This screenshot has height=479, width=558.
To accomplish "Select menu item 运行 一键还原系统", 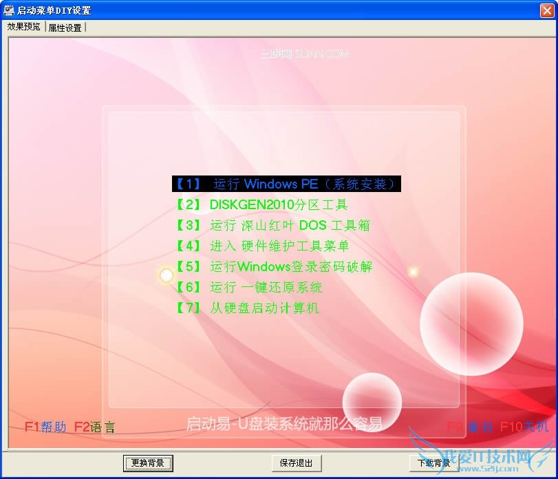I will click(250, 287).
